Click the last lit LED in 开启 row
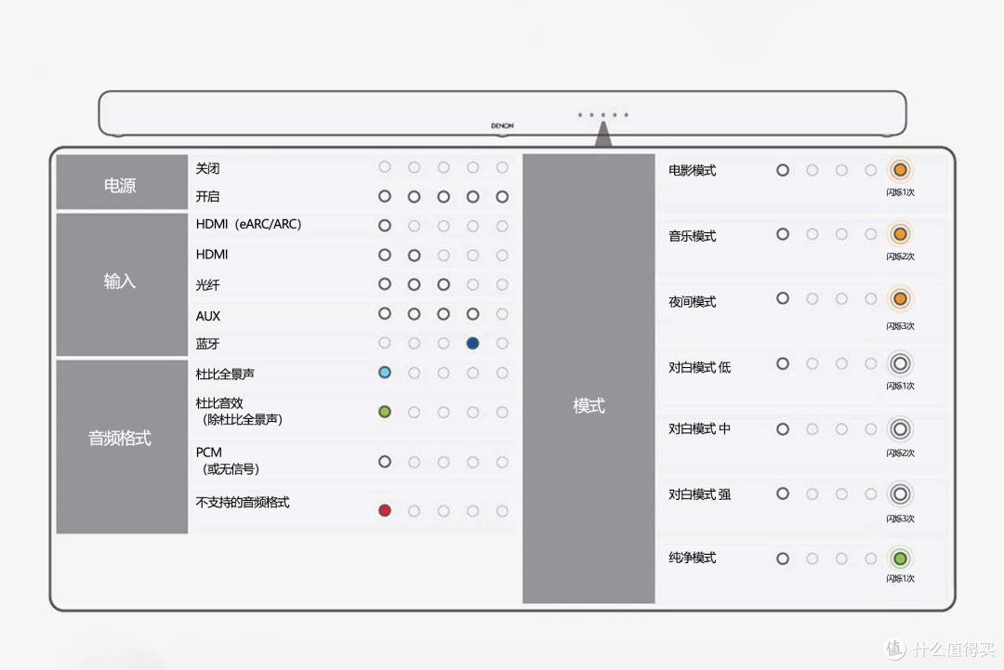This screenshot has width=1004, height=670. pos(502,196)
